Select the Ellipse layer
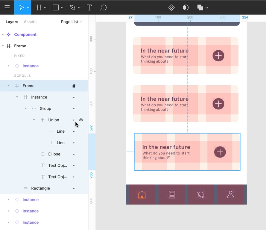Image resolution: width=266 pixels, height=230 pixels. pyautogui.click(x=54, y=154)
